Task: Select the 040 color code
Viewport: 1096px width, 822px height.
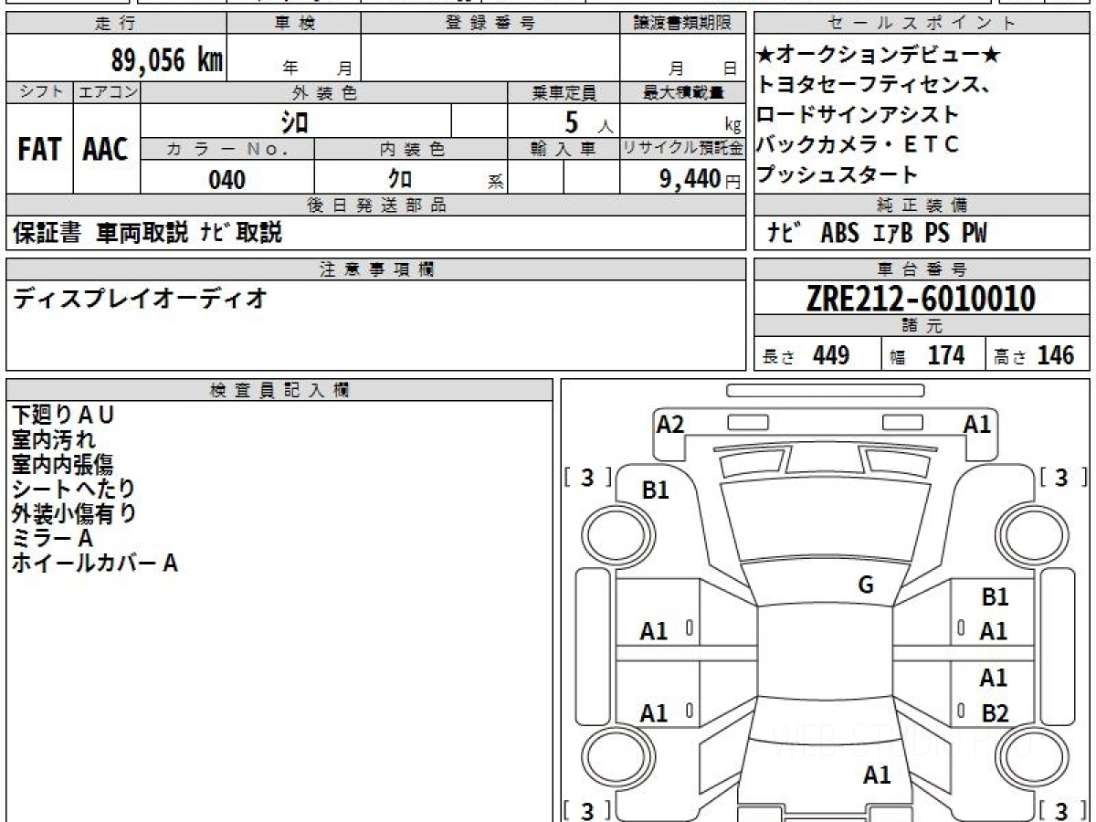Action: click(x=227, y=179)
